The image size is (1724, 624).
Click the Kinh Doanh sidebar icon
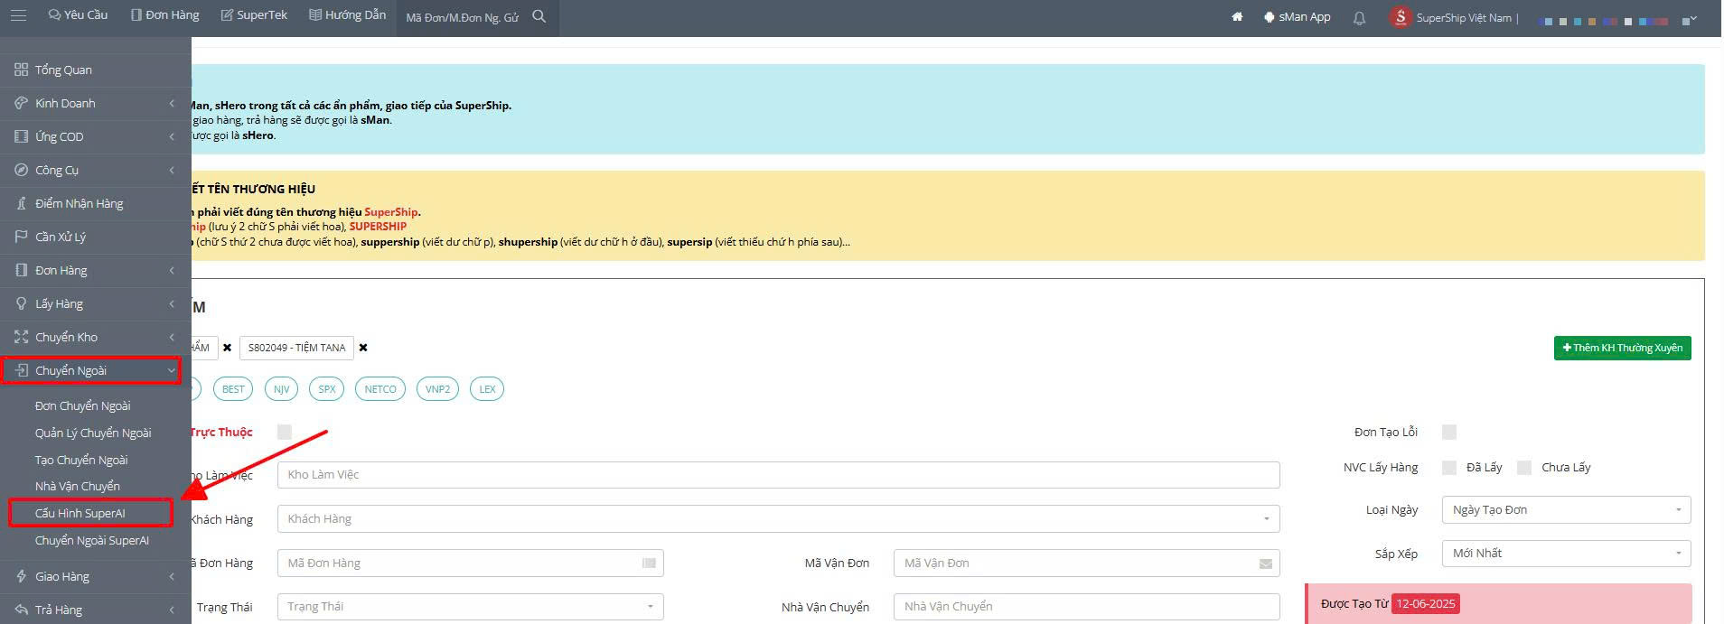click(x=22, y=103)
